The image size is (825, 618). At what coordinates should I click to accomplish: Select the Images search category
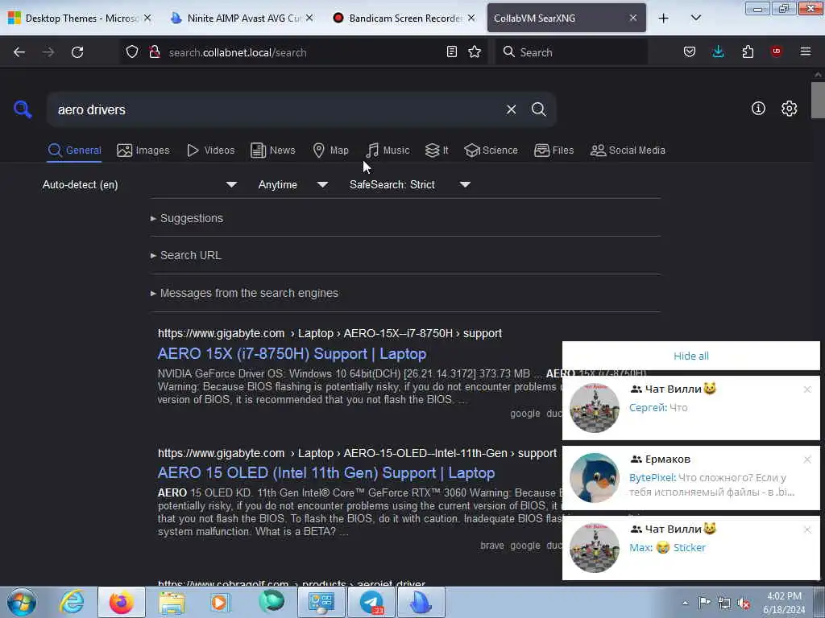[143, 150]
